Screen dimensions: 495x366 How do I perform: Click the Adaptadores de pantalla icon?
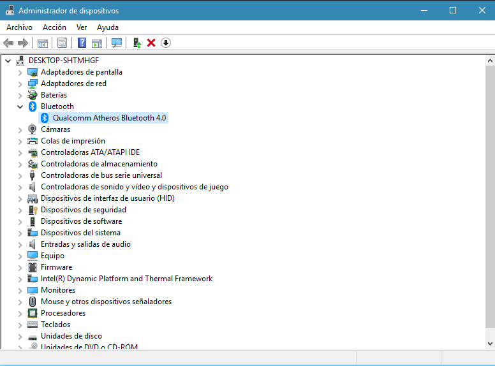(x=32, y=72)
